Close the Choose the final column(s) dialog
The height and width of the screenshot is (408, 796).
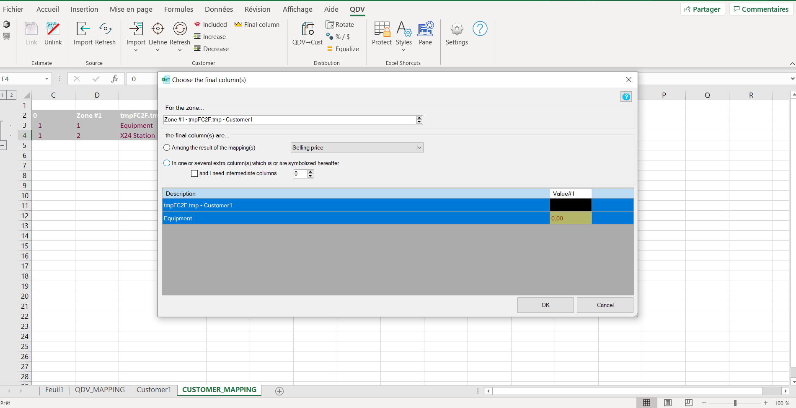628,80
